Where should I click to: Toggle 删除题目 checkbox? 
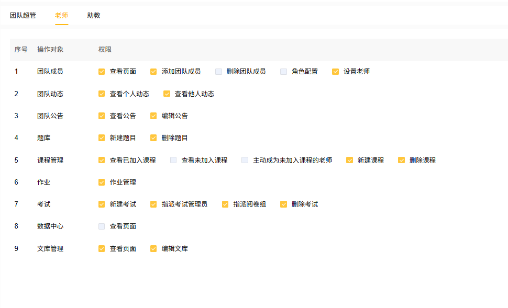click(153, 138)
